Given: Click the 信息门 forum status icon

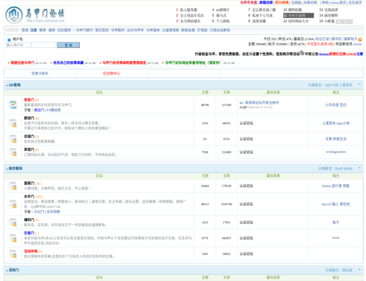Looking at the screenshot, I should point(13,105).
